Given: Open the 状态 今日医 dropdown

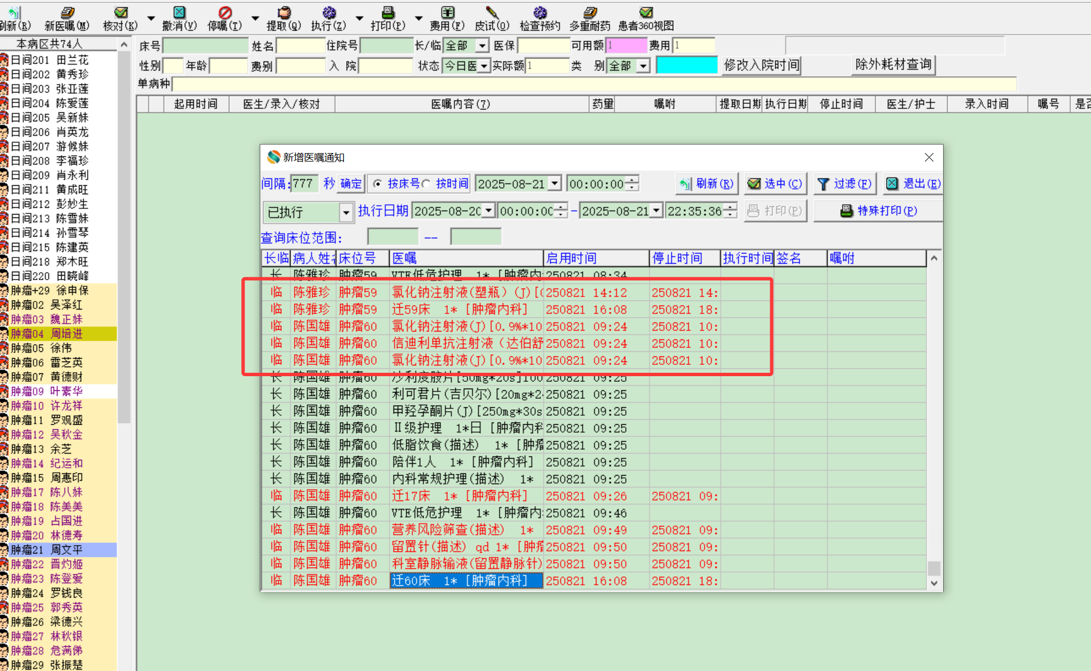Looking at the screenshot, I should click(x=484, y=66).
